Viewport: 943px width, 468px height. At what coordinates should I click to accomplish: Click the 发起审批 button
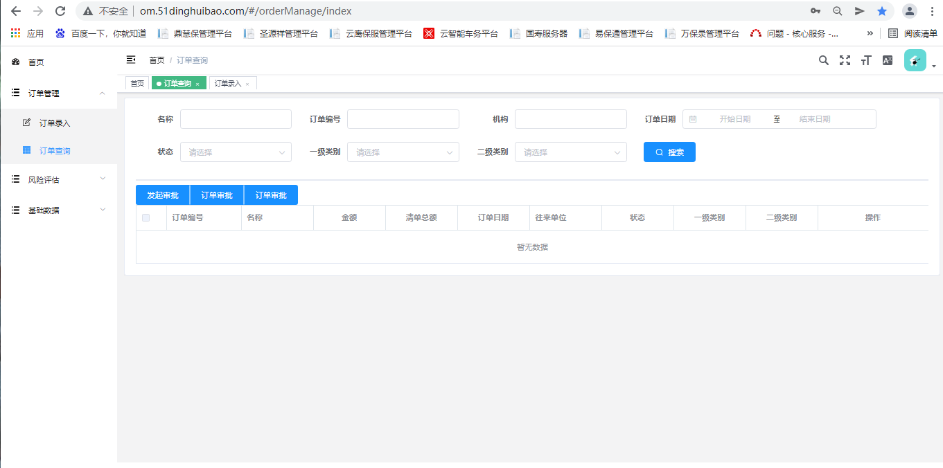click(x=163, y=195)
